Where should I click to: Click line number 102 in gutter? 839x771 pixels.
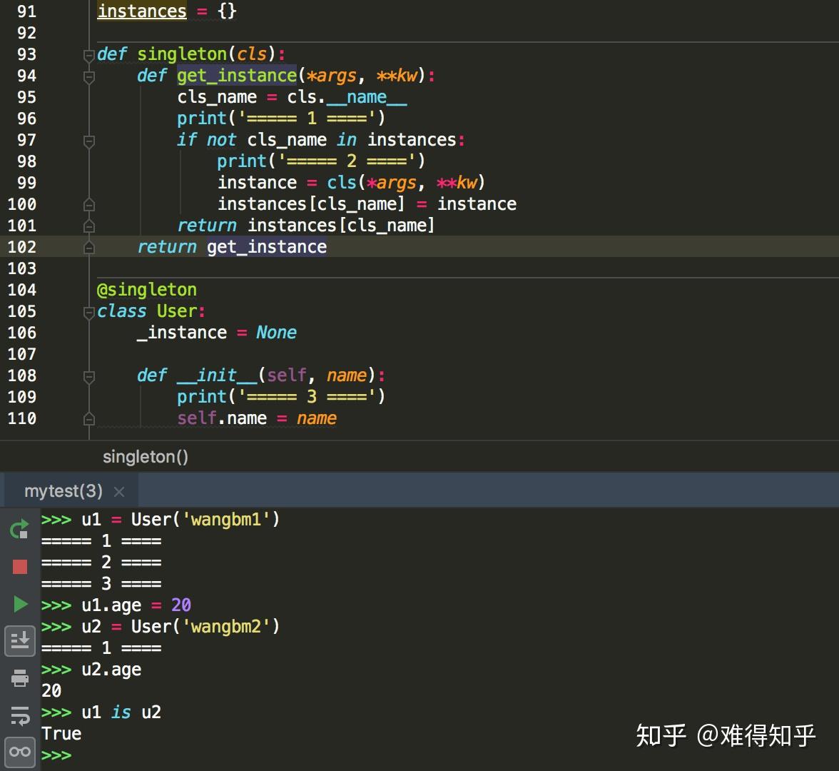point(22,247)
